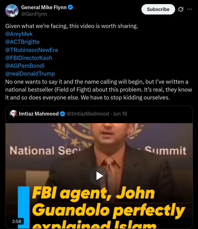
Task: Click the 2:54 video duration label
Action: [16, 221]
